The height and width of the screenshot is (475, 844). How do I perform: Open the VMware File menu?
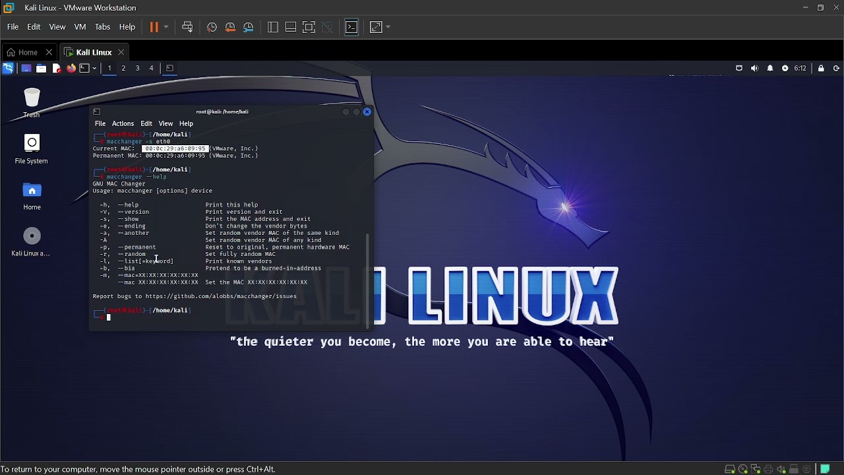pyautogui.click(x=13, y=27)
